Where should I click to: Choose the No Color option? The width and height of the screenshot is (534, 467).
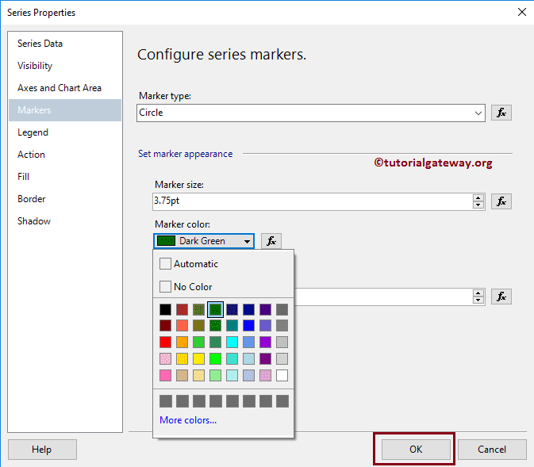point(186,286)
